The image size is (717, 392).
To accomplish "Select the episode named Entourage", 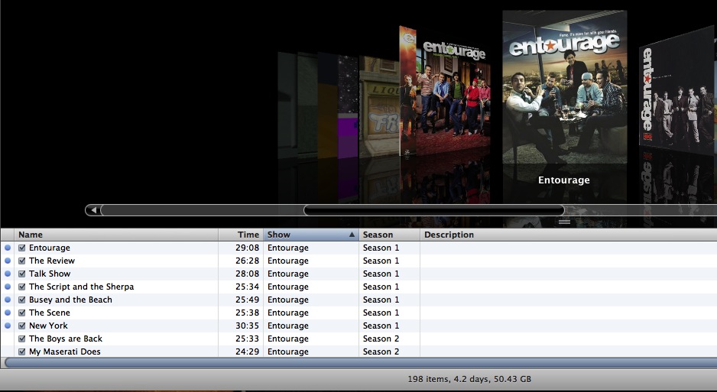I will click(50, 248).
